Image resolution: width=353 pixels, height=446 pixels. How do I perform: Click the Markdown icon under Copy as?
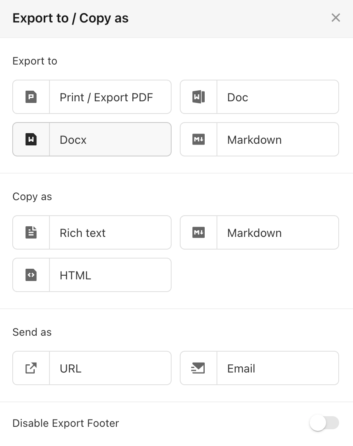click(x=199, y=232)
